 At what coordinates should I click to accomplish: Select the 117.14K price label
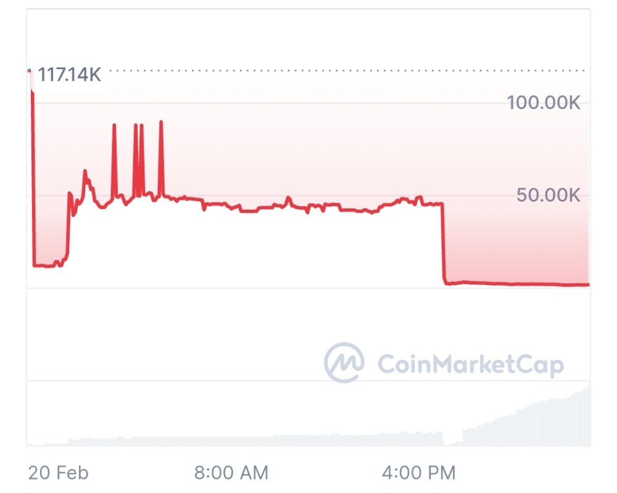pyautogui.click(x=69, y=75)
